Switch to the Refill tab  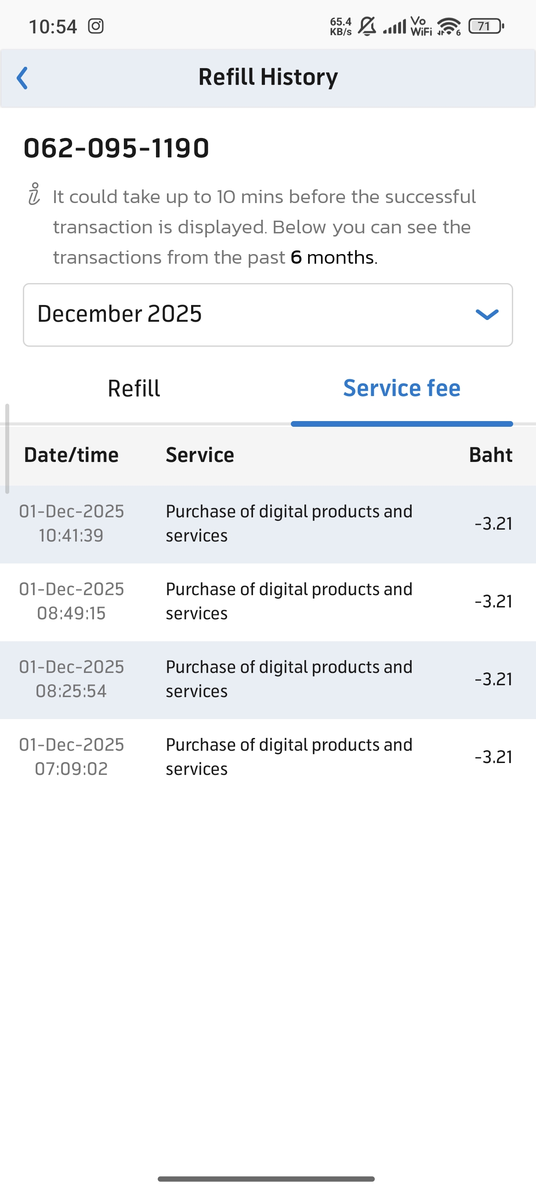point(134,389)
